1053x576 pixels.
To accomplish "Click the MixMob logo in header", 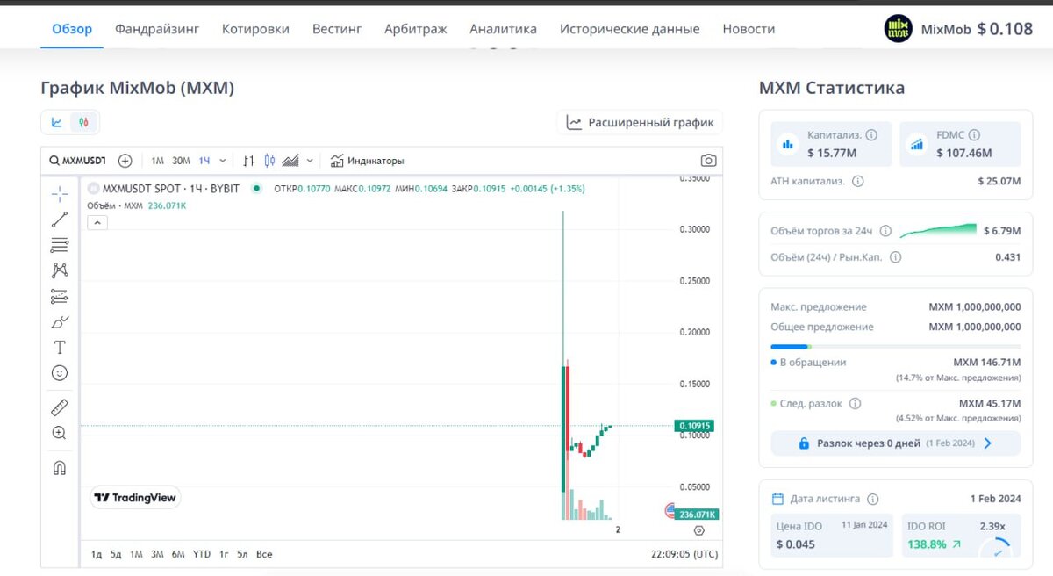I will (x=898, y=29).
